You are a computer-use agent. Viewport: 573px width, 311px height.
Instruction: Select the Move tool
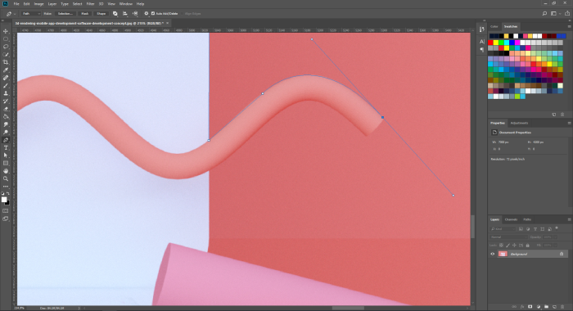click(6, 31)
